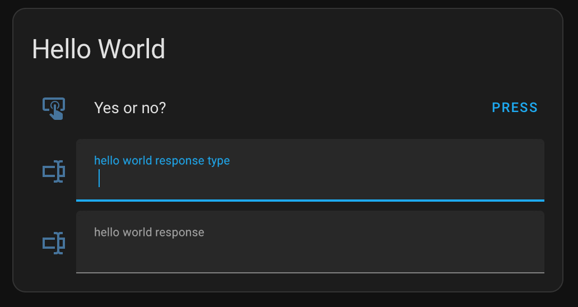
Task: Select the Yes or no? entity name
Action: 130,108
